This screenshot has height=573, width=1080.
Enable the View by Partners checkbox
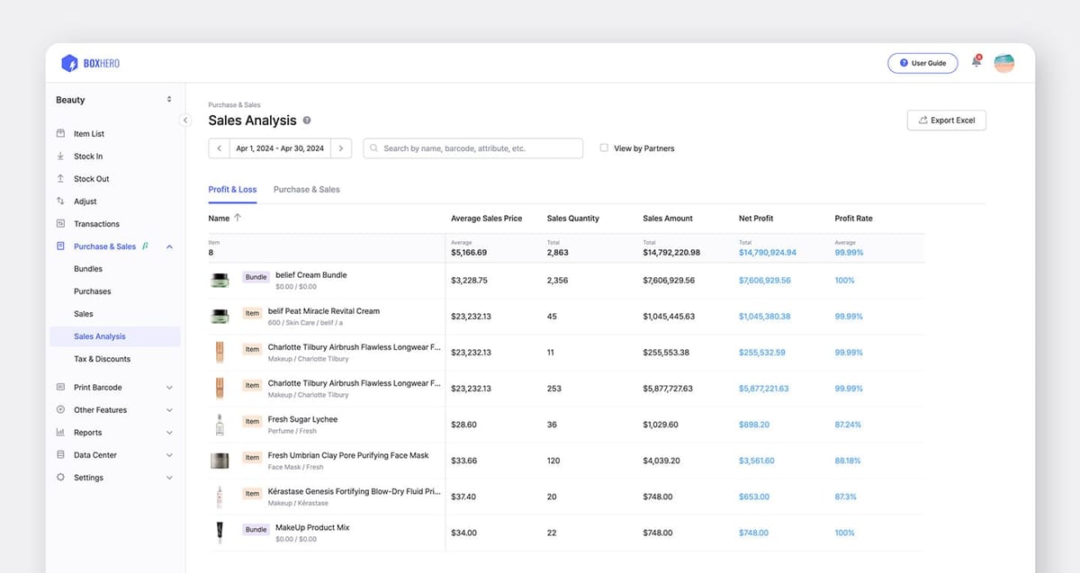(x=604, y=148)
